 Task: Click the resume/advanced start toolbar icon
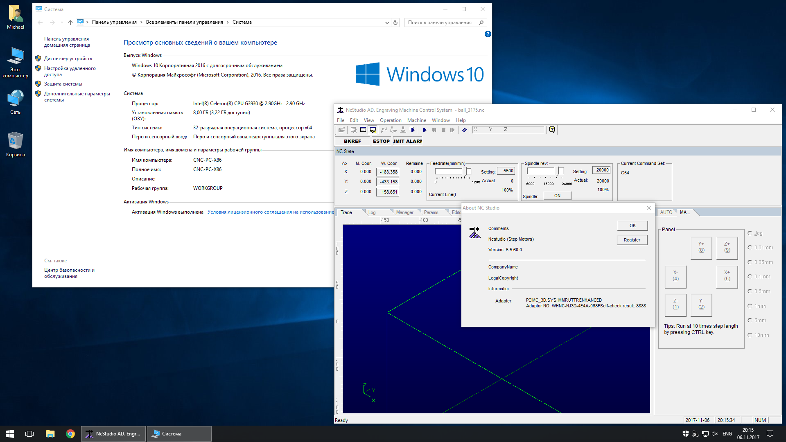click(452, 130)
